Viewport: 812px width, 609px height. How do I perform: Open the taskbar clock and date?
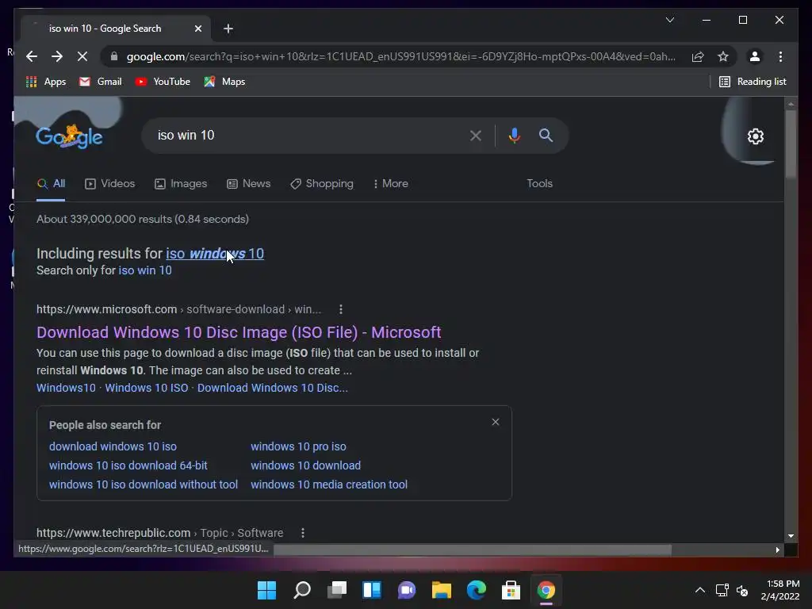780,590
